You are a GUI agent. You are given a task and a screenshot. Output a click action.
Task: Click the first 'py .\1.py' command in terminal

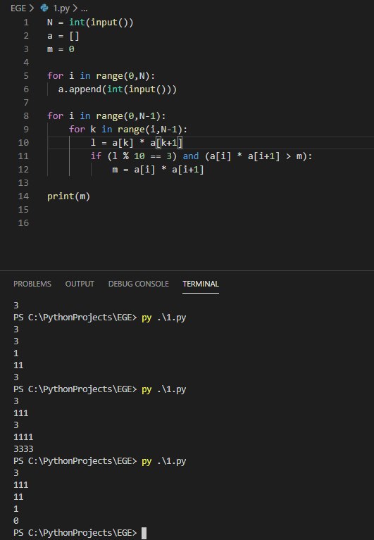(164, 318)
